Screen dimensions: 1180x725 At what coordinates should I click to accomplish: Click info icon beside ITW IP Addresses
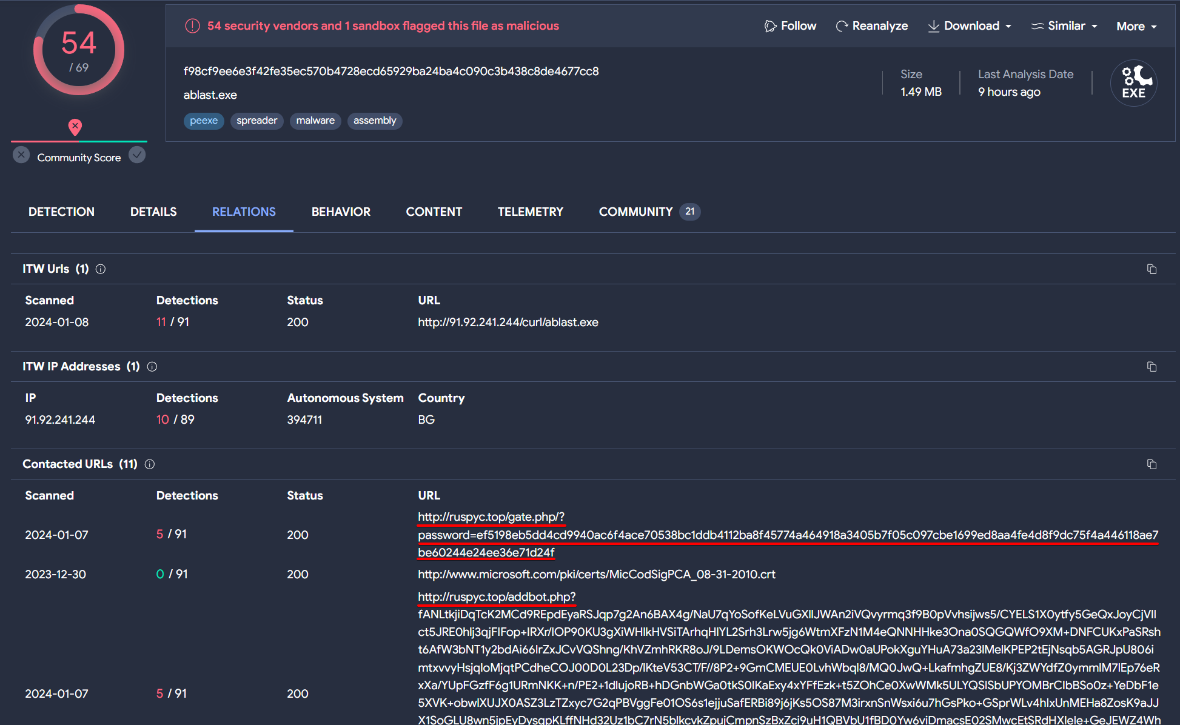point(152,367)
